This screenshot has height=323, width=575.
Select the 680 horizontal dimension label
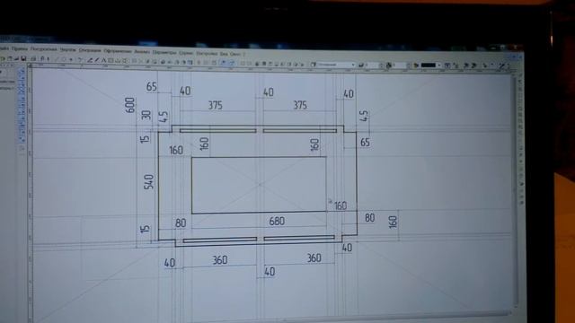coord(277,221)
